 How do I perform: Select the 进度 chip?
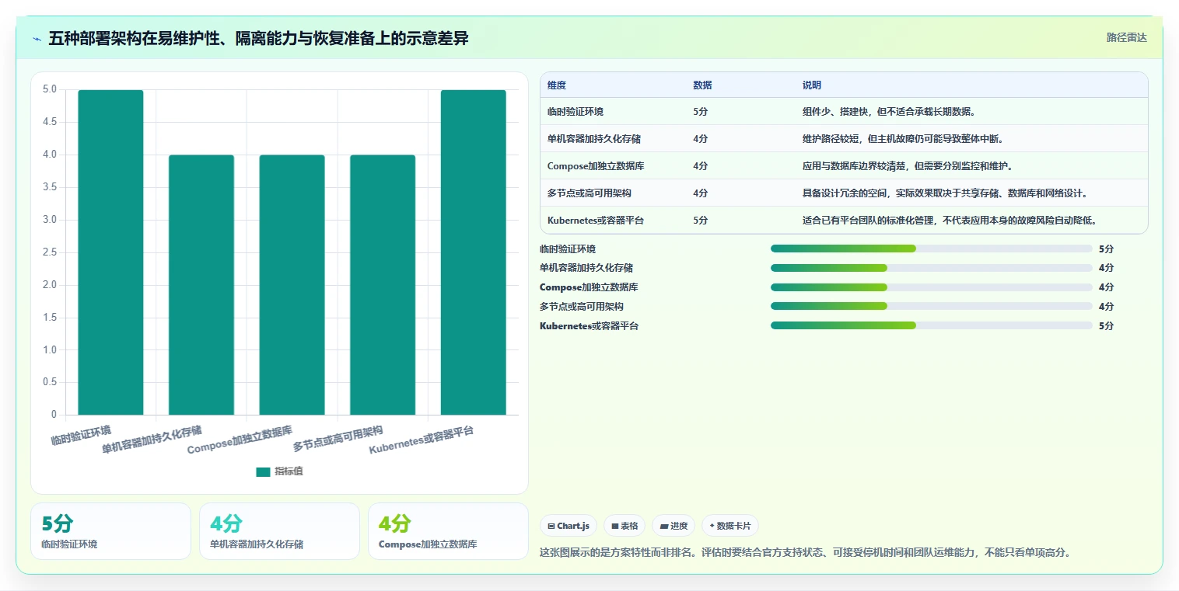(x=673, y=526)
